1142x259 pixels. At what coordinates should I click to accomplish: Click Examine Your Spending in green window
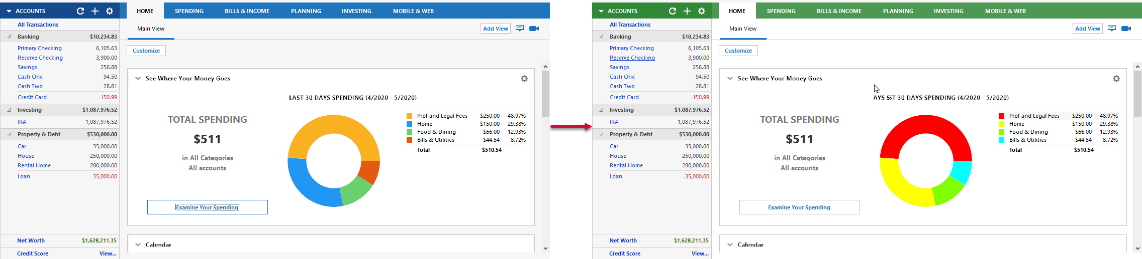coord(799,207)
